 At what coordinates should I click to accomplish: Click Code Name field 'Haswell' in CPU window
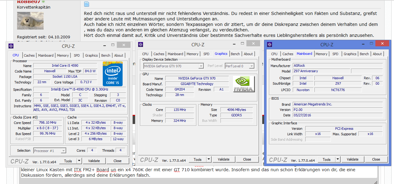pyautogui.click(x=50, y=71)
